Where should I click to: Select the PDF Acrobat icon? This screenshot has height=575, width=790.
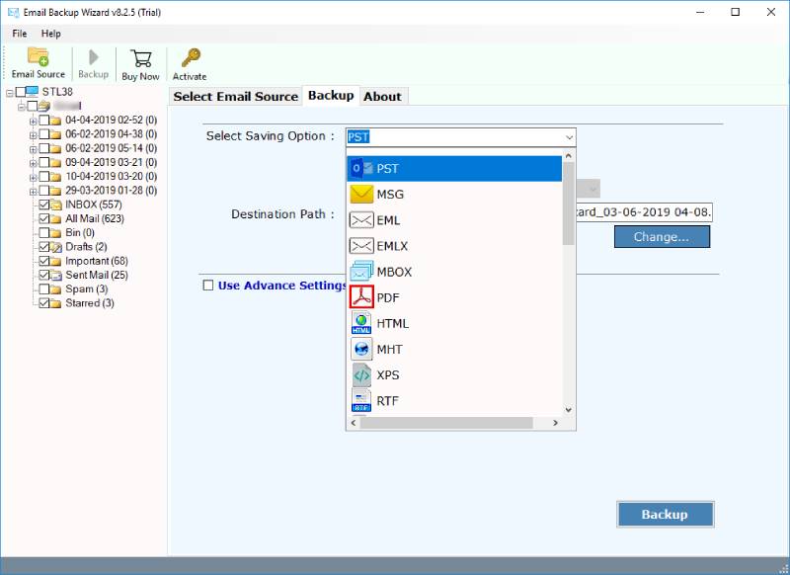[361, 296]
